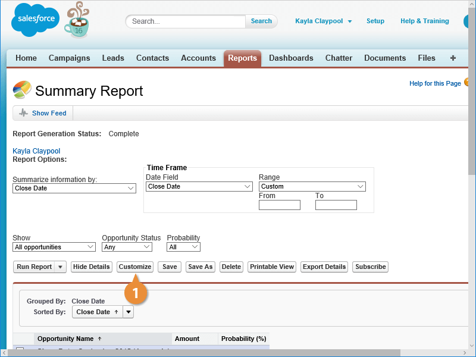This screenshot has width=476, height=357.
Task: Click the Summary Report pie chart icon
Action: click(22, 90)
